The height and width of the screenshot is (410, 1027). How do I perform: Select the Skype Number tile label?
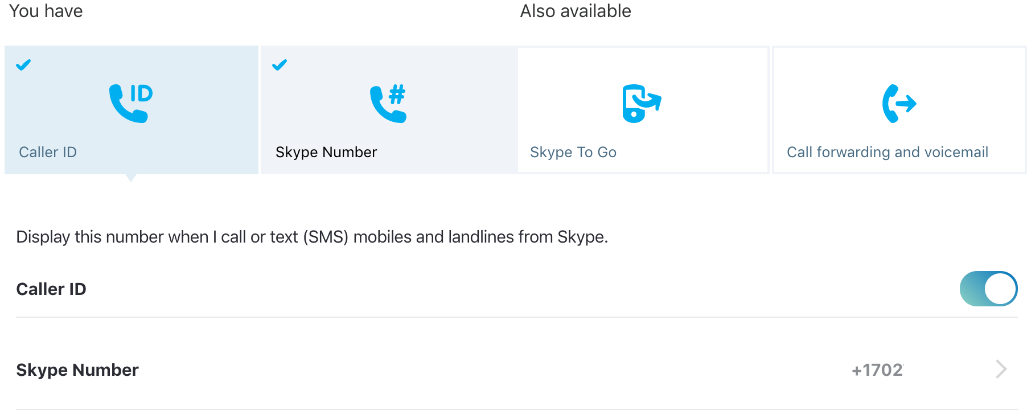point(326,152)
